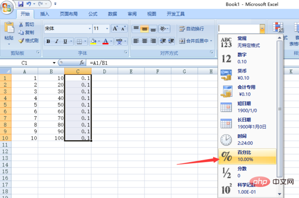Apply red font color
299x198 pixels.
(106, 41)
